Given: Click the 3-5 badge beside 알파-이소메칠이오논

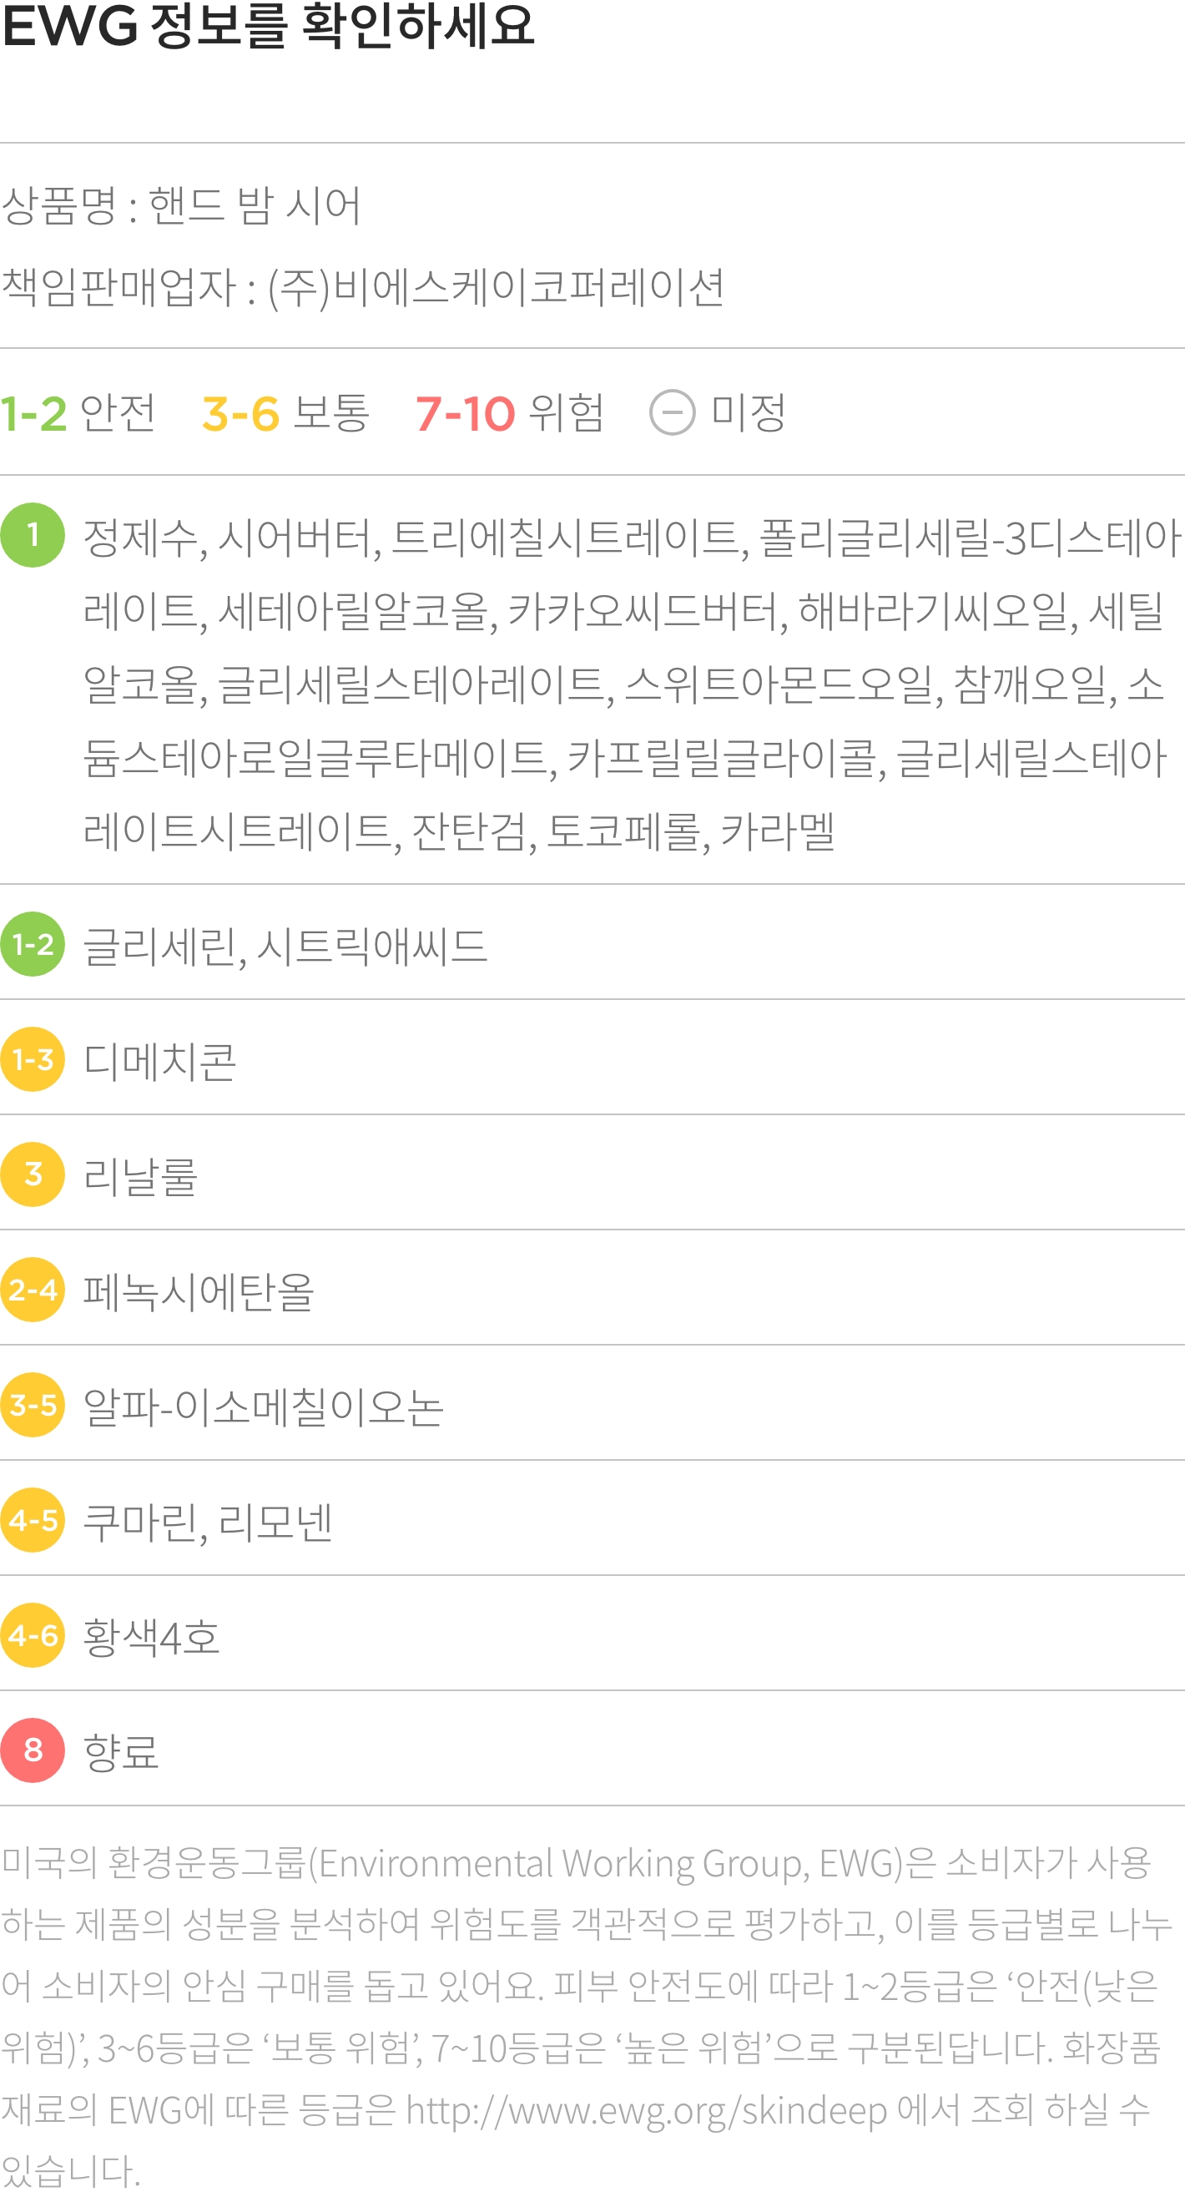Looking at the screenshot, I should tap(33, 1404).
